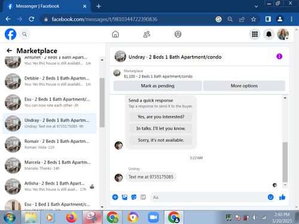Image resolution: width=299 pixels, height=224 pixels.
Task: Open the Groups icon in top navigation
Action: (x=178, y=34)
